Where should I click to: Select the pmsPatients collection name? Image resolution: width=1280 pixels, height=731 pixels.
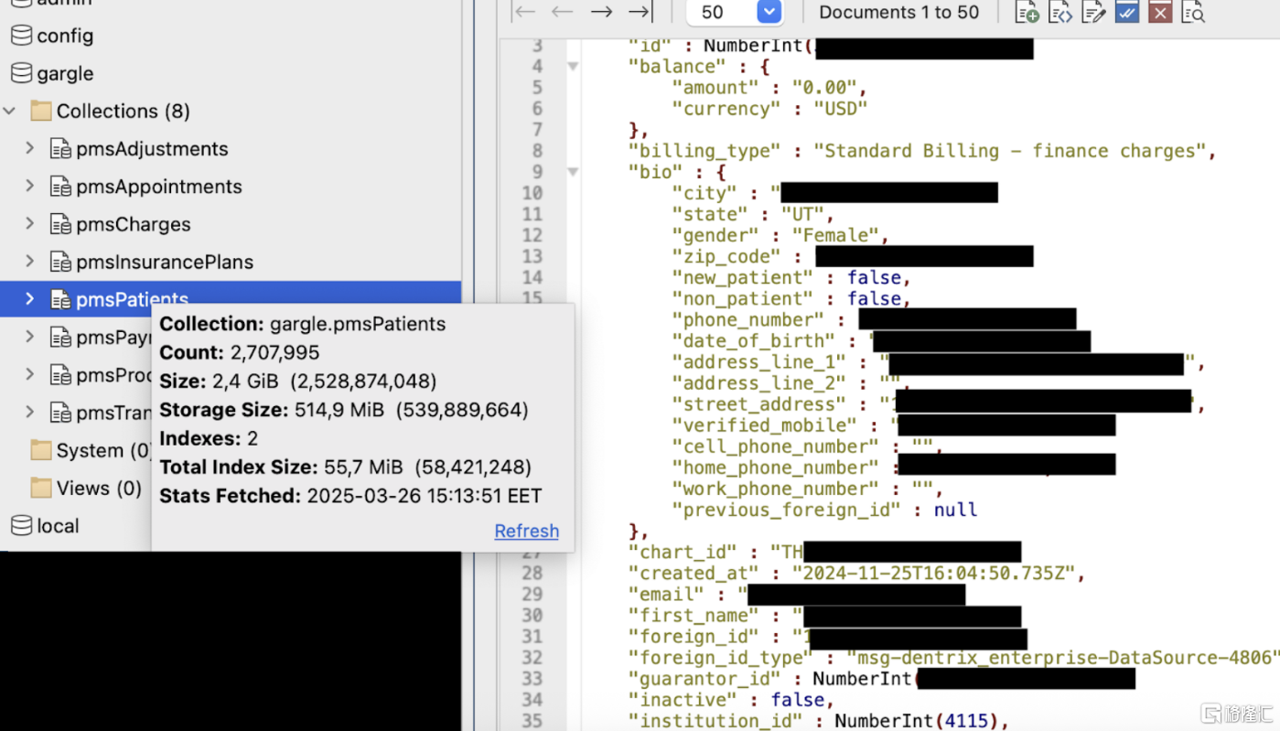(x=132, y=298)
